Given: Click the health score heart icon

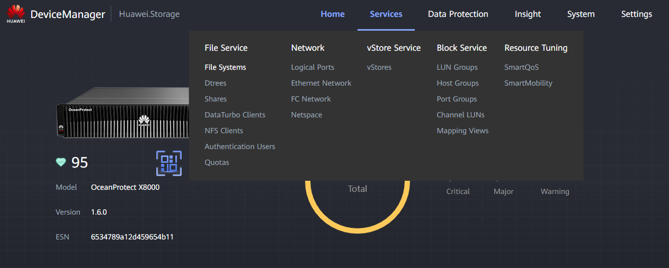Looking at the screenshot, I should pyautogui.click(x=61, y=162).
